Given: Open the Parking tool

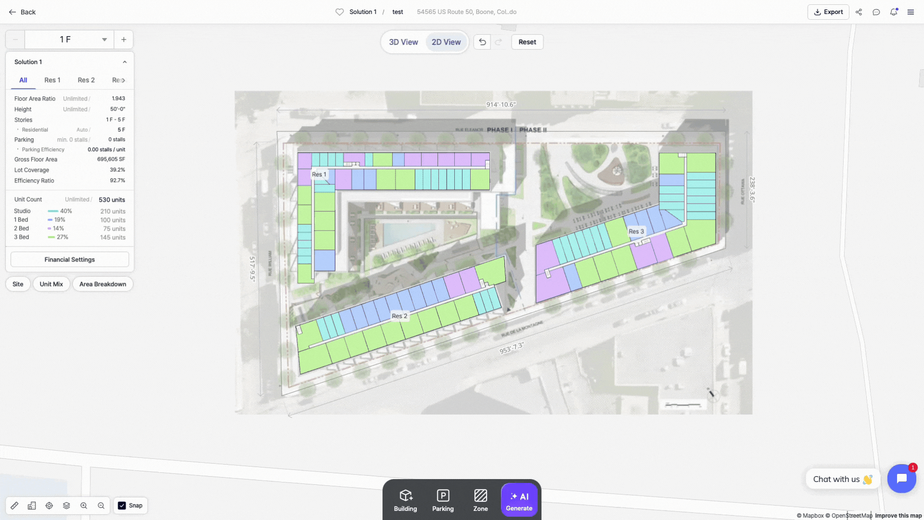Looking at the screenshot, I should [443, 501].
